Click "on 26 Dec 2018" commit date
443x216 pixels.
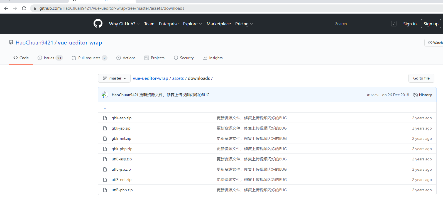(396, 95)
